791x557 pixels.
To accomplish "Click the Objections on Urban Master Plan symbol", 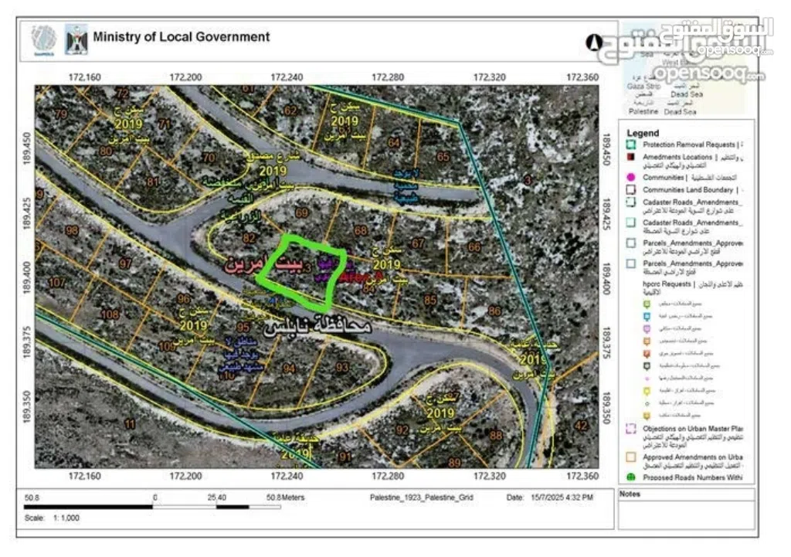I will [x=631, y=427].
